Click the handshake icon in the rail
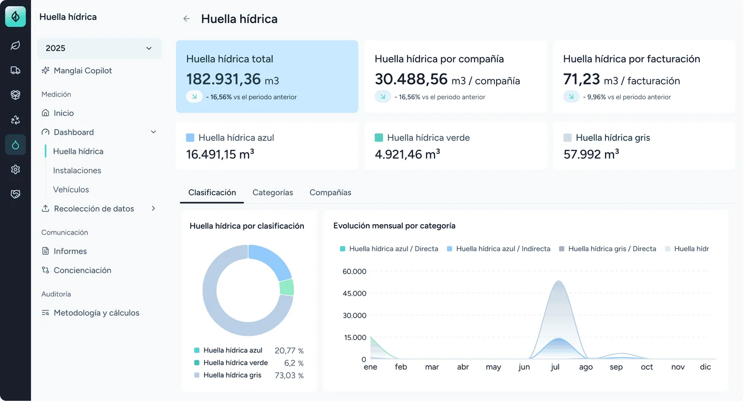The width and height of the screenshot is (744, 406). point(16,194)
